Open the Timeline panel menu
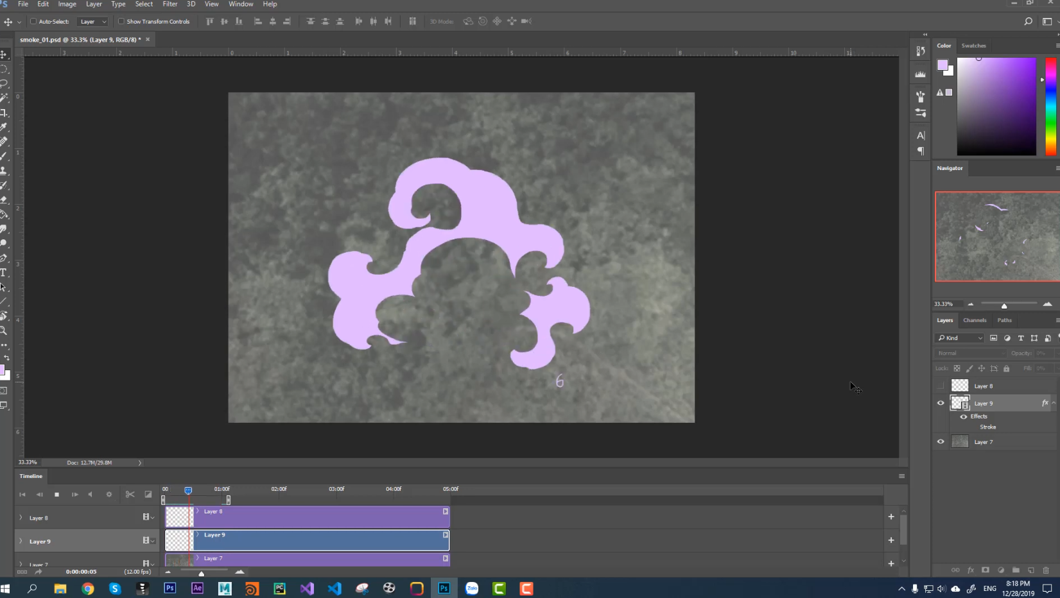1060x598 pixels. tap(901, 476)
